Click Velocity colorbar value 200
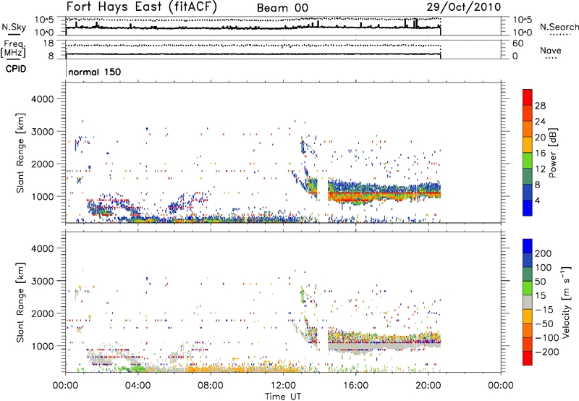This screenshot has height=401, width=579. pyautogui.click(x=544, y=253)
